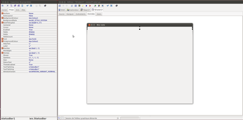Save the module with floppy disk icon
Image resolution: width=243 pixels, height=120 pixels.
[x=76, y=6]
